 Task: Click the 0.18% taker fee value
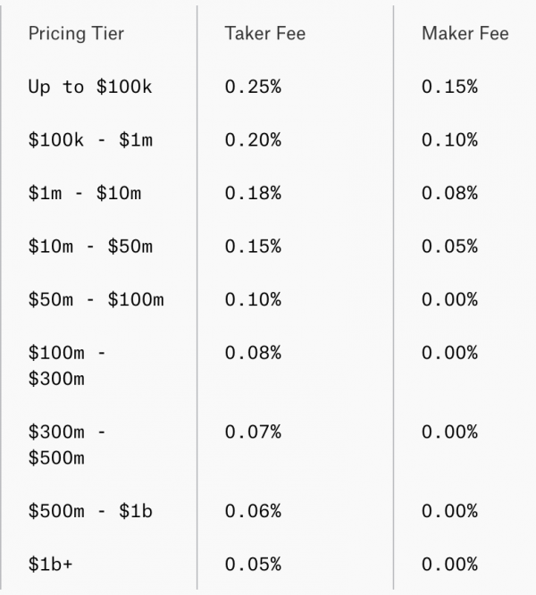[x=253, y=193]
